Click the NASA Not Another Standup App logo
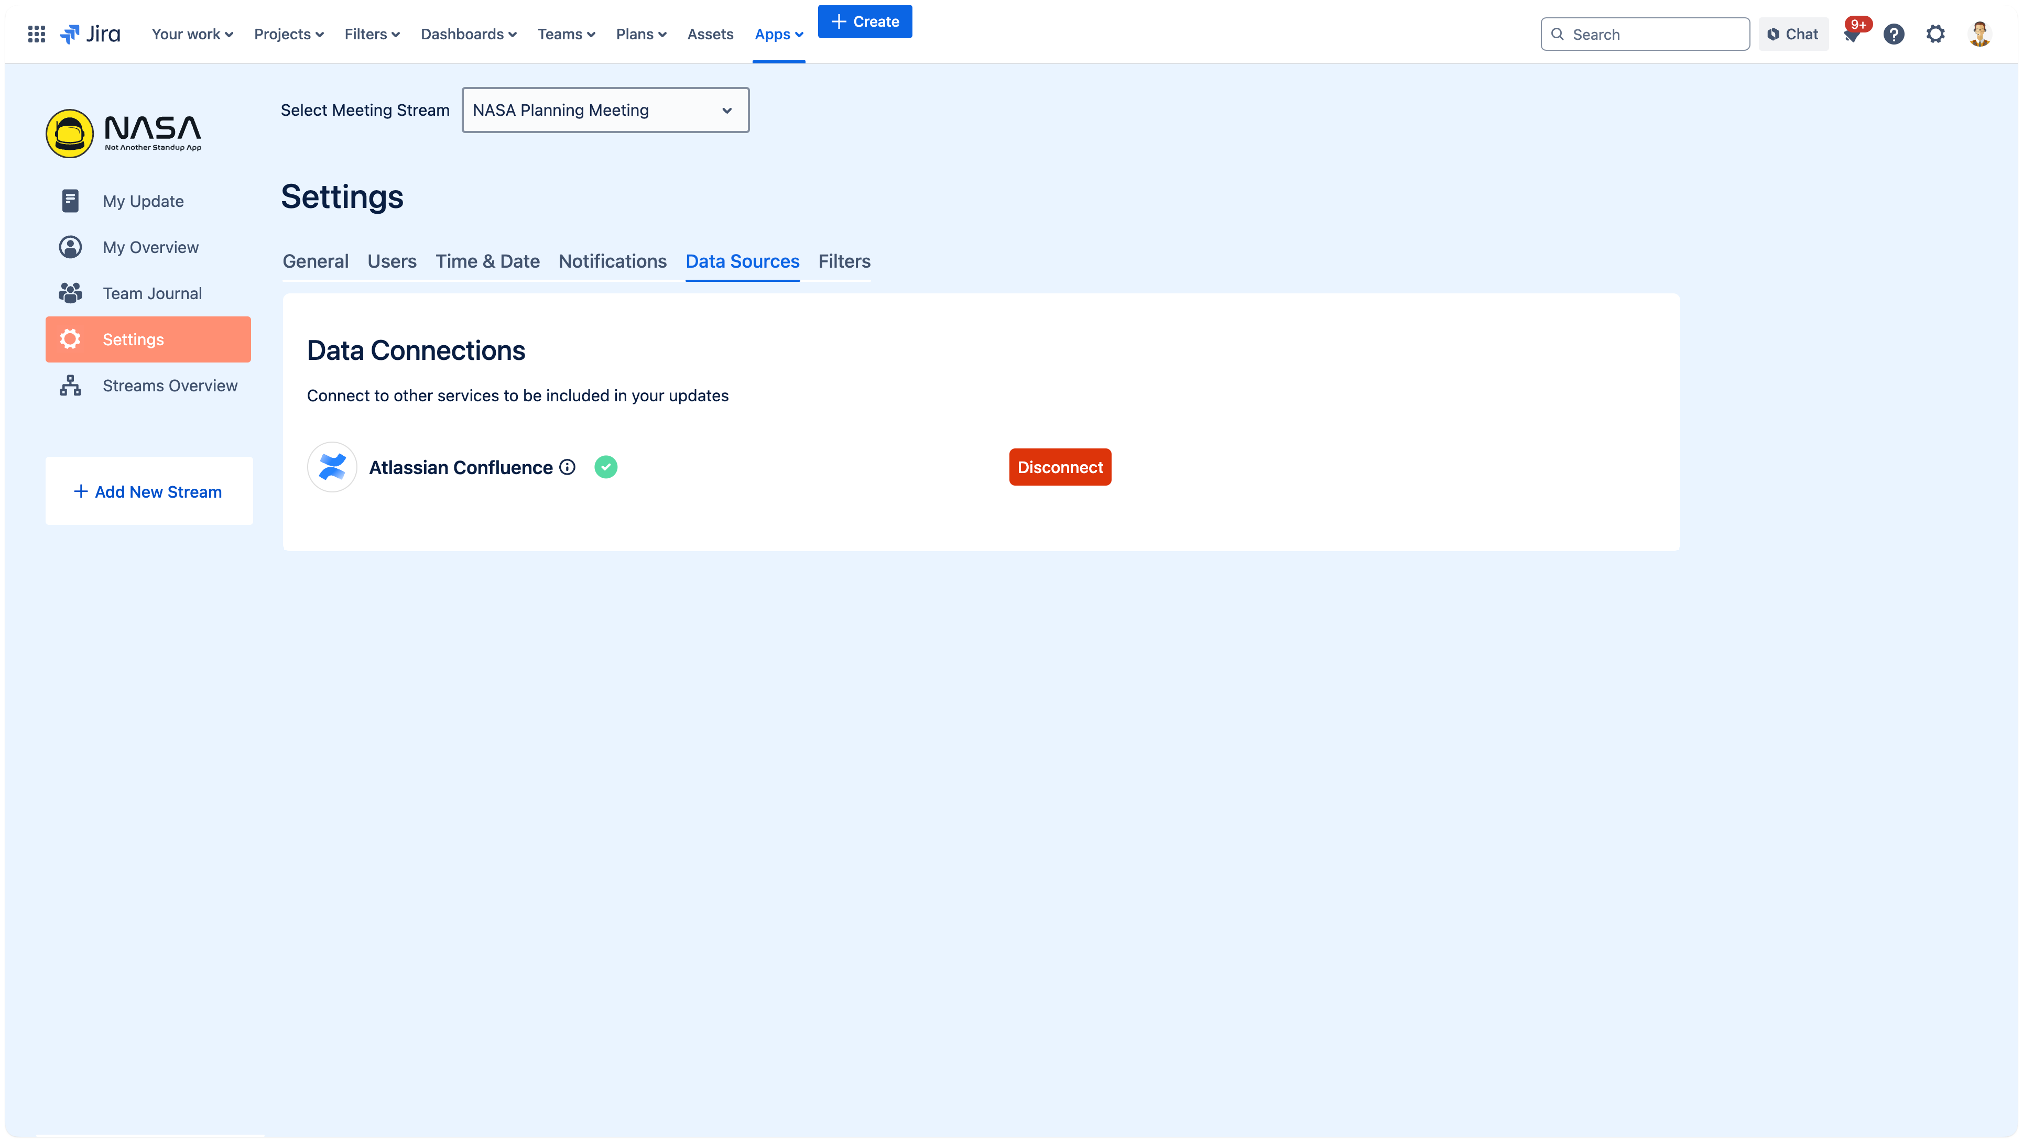This screenshot has width=2023, height=1142. [124, 133]
